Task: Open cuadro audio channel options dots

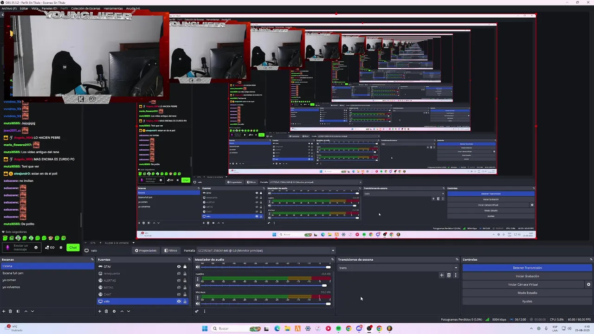Action: (x=198, y=280)
